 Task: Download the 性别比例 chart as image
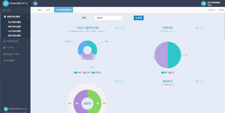[204, 28]
